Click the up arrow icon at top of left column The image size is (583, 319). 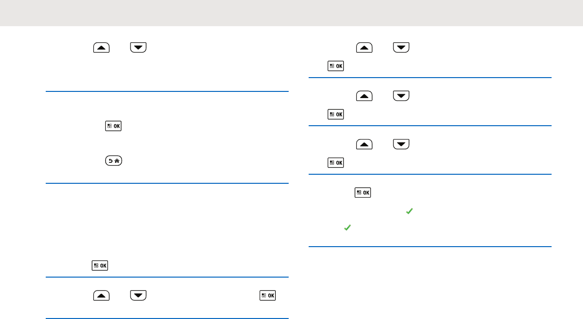101,48
